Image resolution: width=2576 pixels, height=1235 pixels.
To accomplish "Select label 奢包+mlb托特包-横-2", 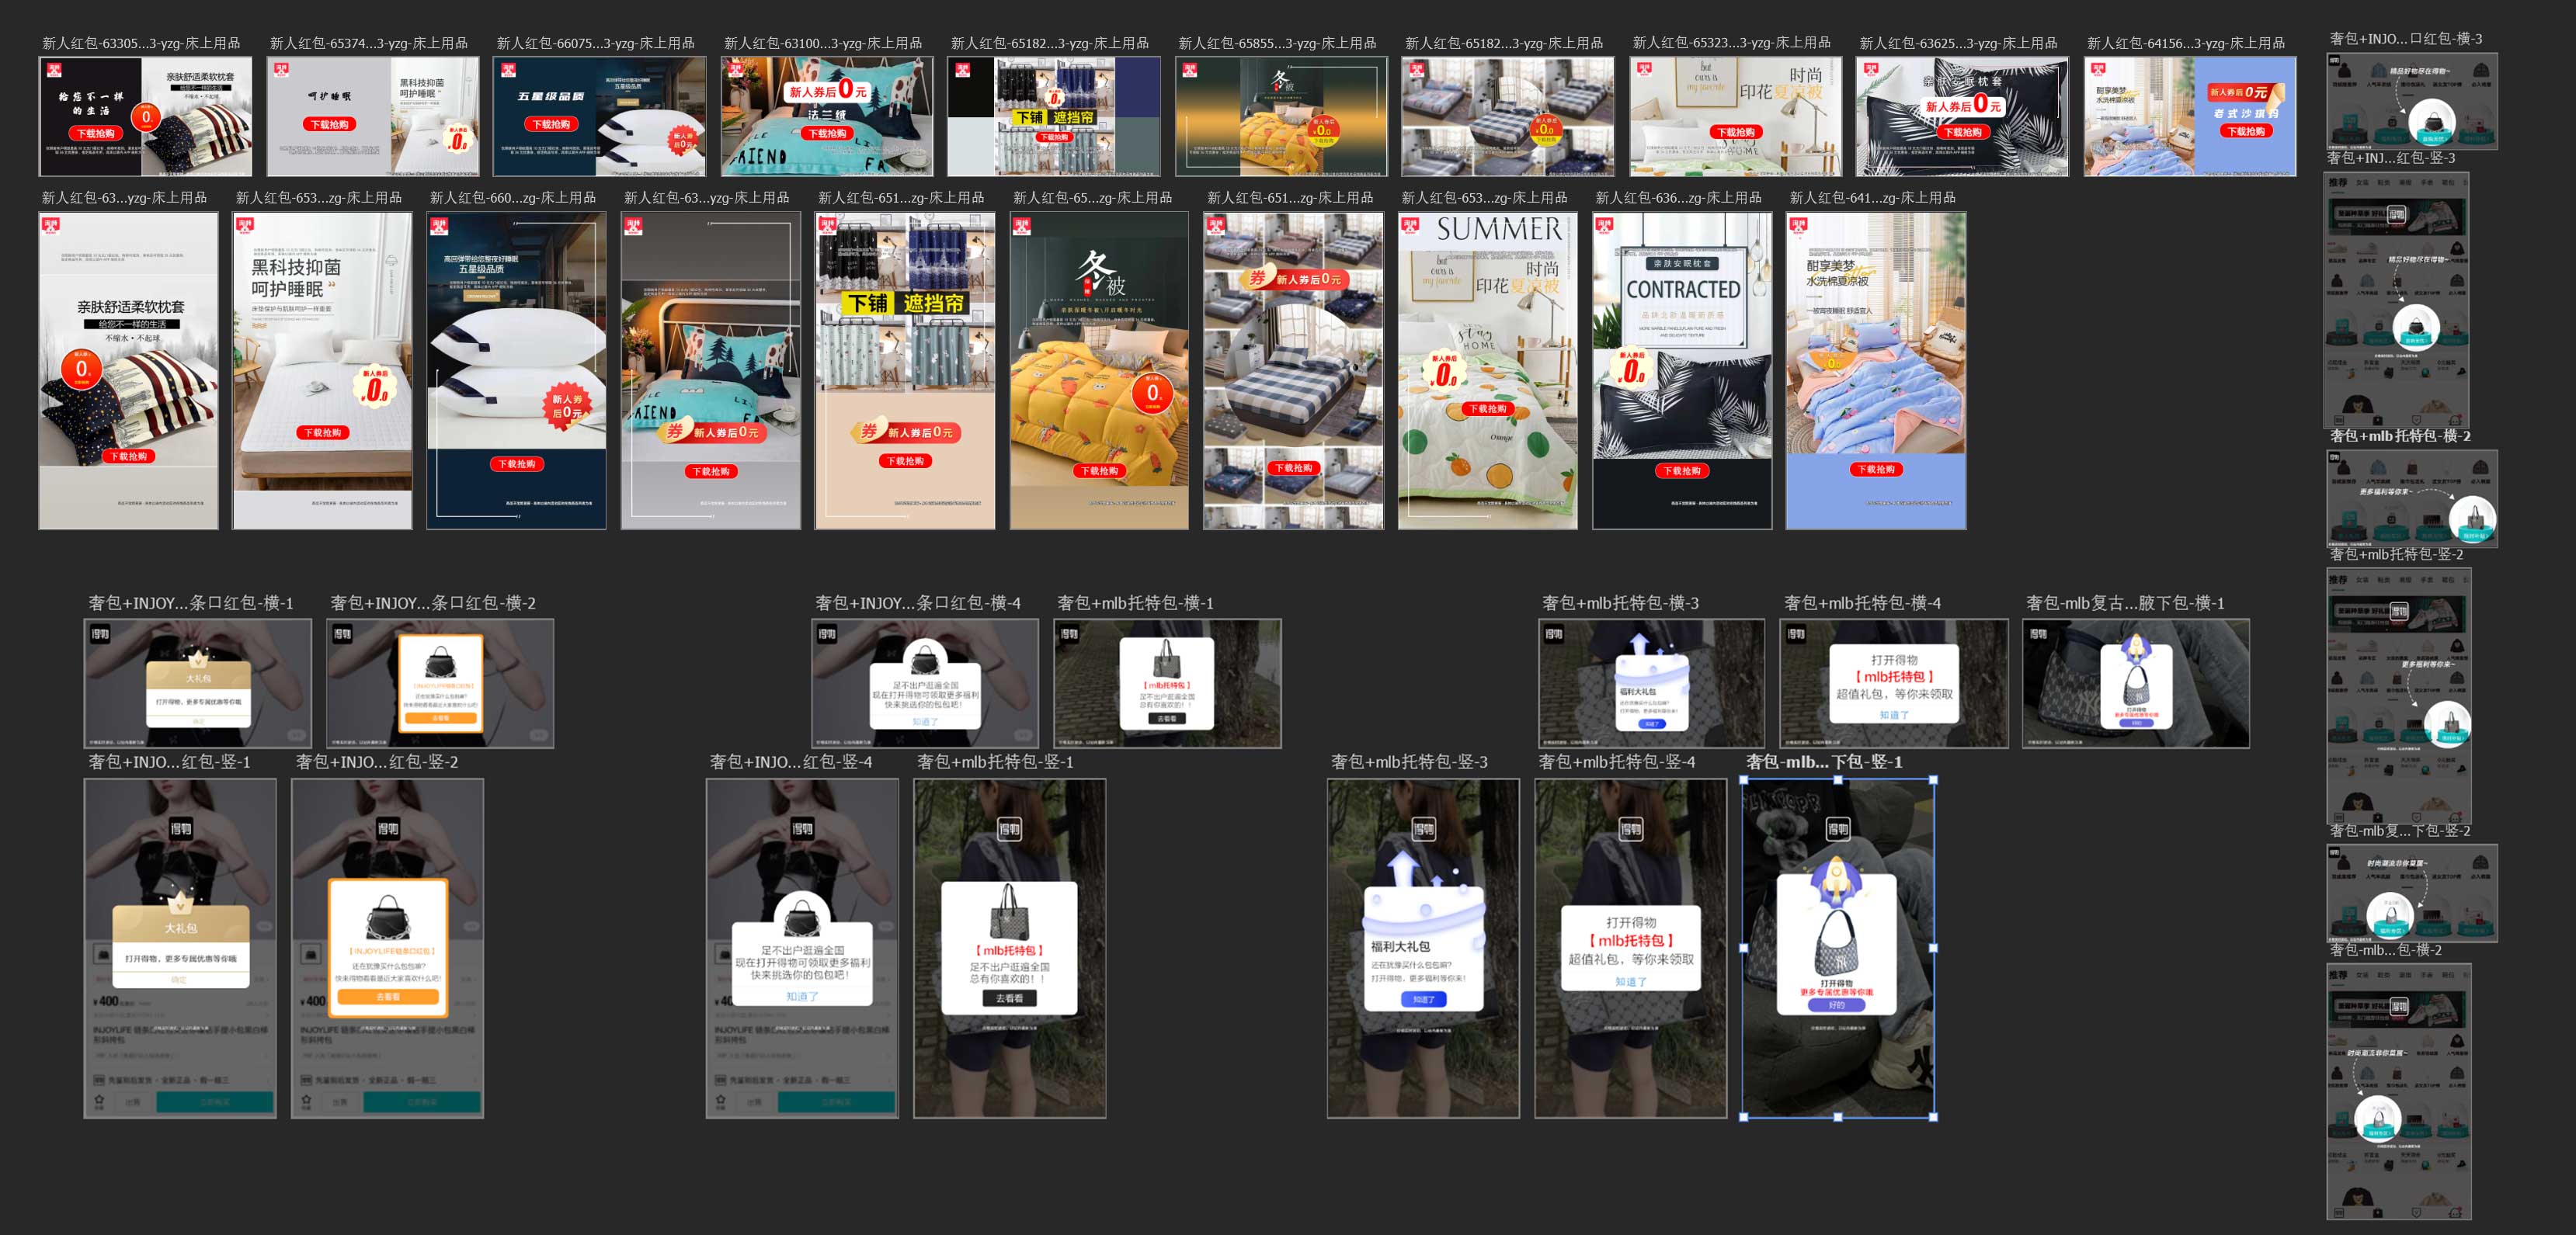I will click(2400, 435).
